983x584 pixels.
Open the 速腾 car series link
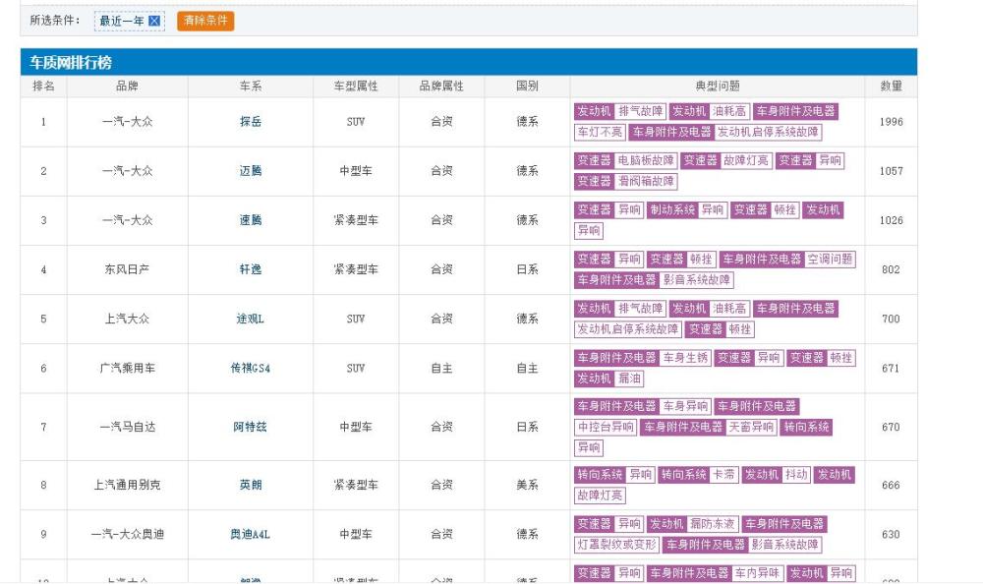tap(250, 220)
